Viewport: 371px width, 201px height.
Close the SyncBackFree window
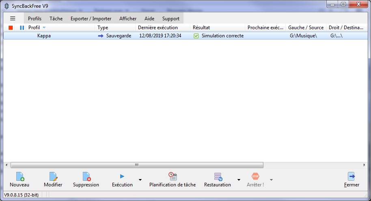tap(358, 4)
